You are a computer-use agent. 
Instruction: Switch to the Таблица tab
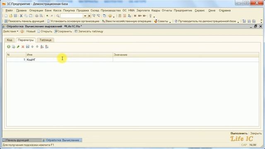coord(46,40)
